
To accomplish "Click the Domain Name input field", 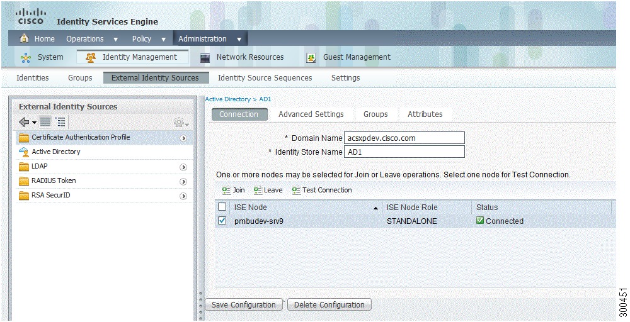I will click(404, 138).
